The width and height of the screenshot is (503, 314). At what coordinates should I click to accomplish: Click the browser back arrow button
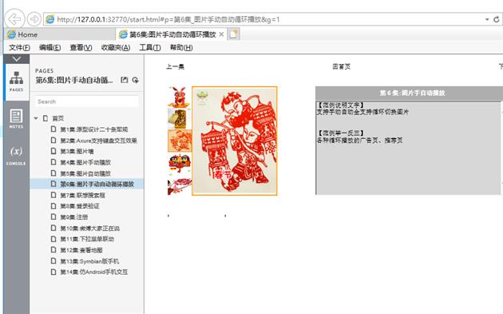[x=14, y=19]
